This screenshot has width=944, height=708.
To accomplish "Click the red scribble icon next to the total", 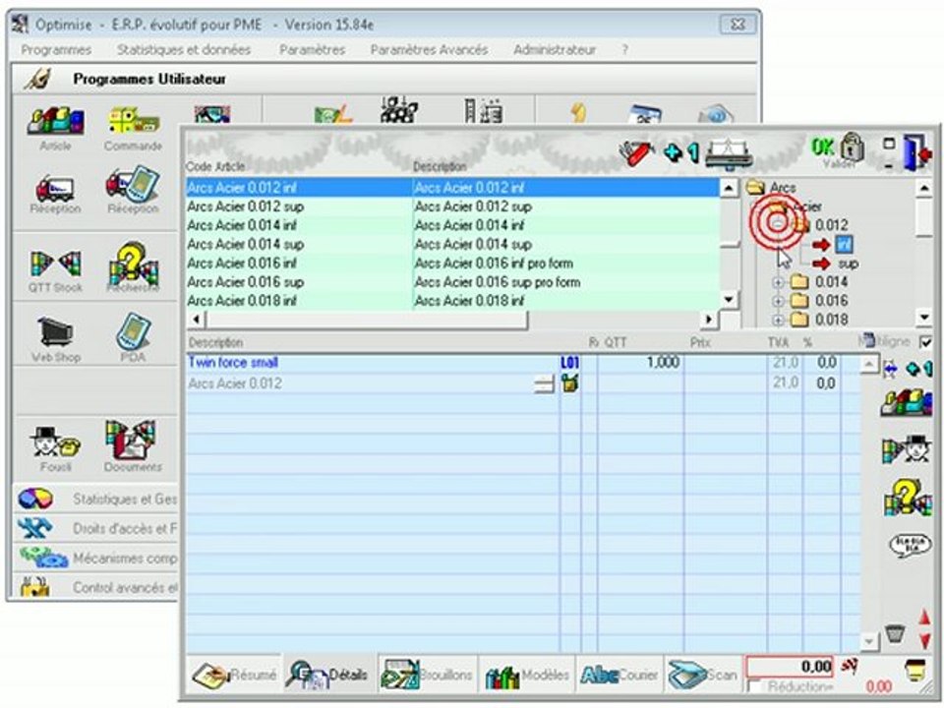I will (x=849, y=666).
